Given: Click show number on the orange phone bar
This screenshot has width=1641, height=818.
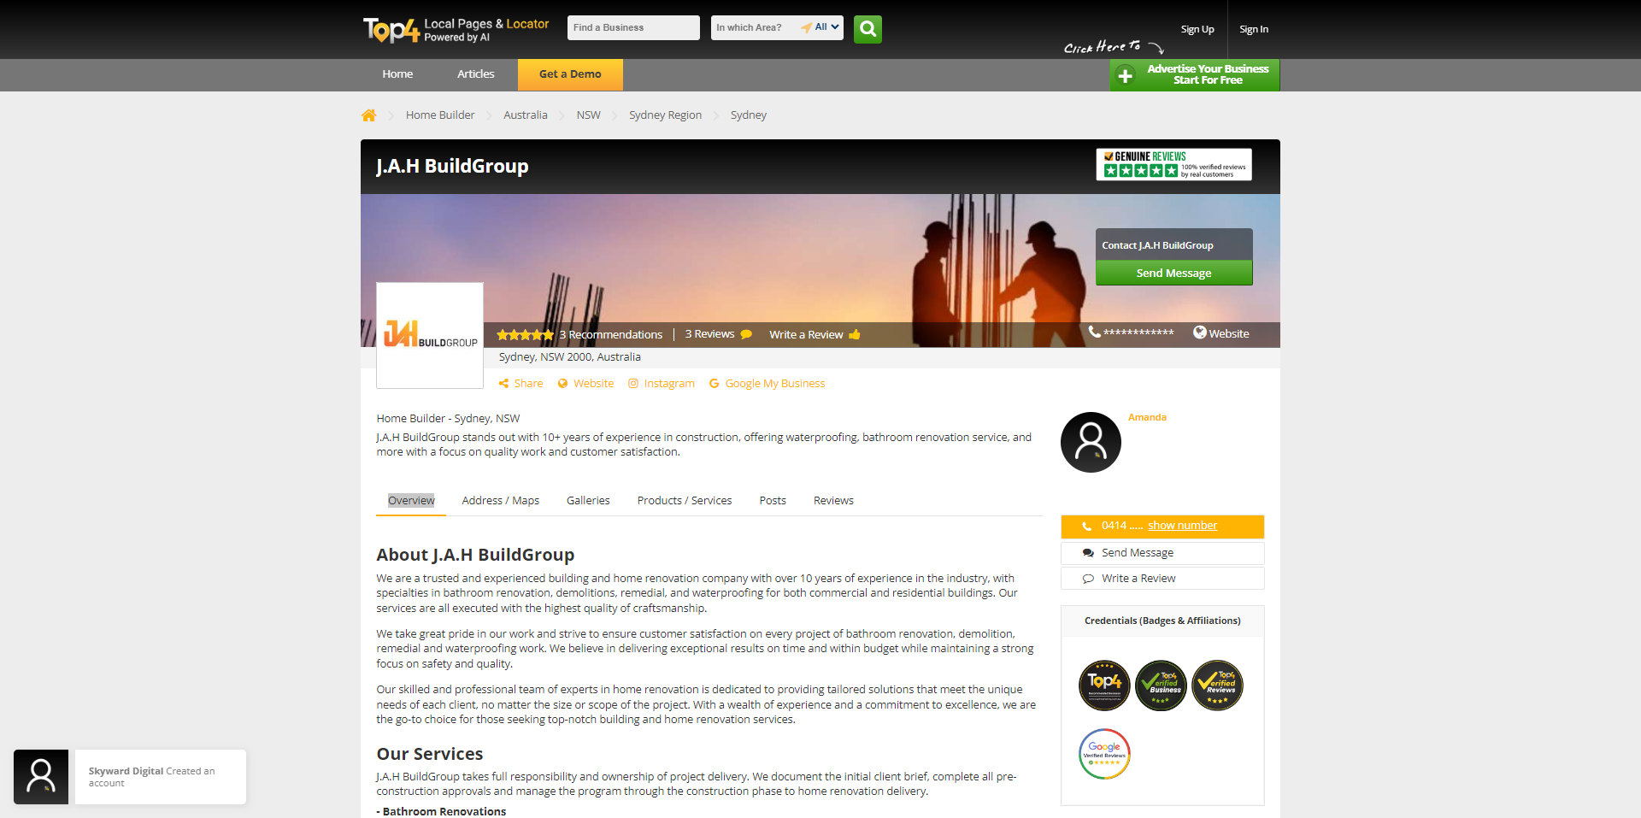Looking at the screenshot, I should click(1183, 526).
